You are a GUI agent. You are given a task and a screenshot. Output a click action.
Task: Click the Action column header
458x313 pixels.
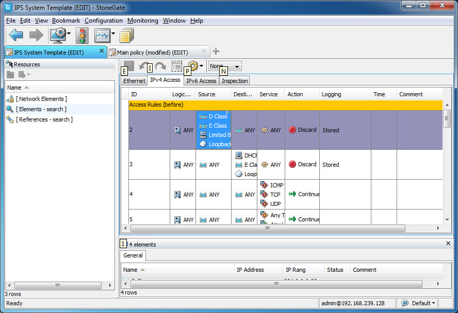[x=302, y=94]
